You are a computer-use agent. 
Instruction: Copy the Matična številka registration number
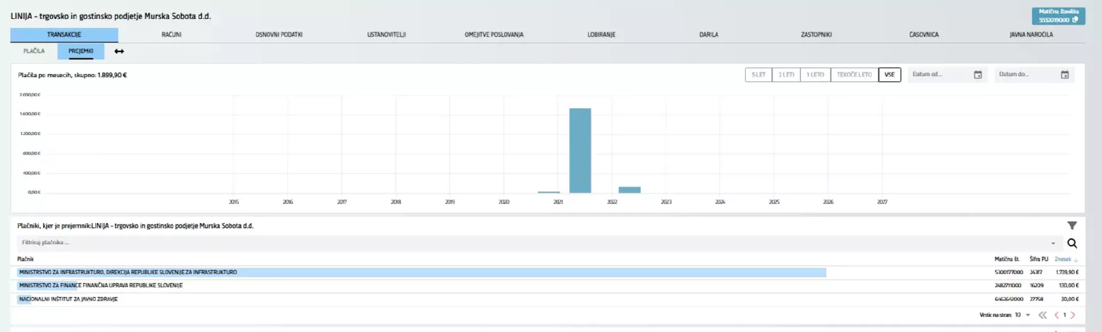[1074, 19]
